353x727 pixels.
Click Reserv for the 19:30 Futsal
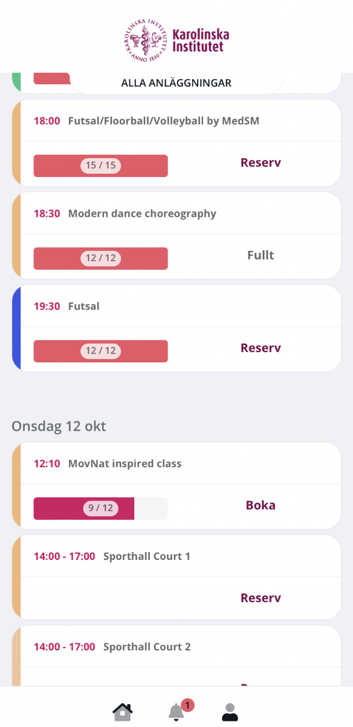pos(260,349)
